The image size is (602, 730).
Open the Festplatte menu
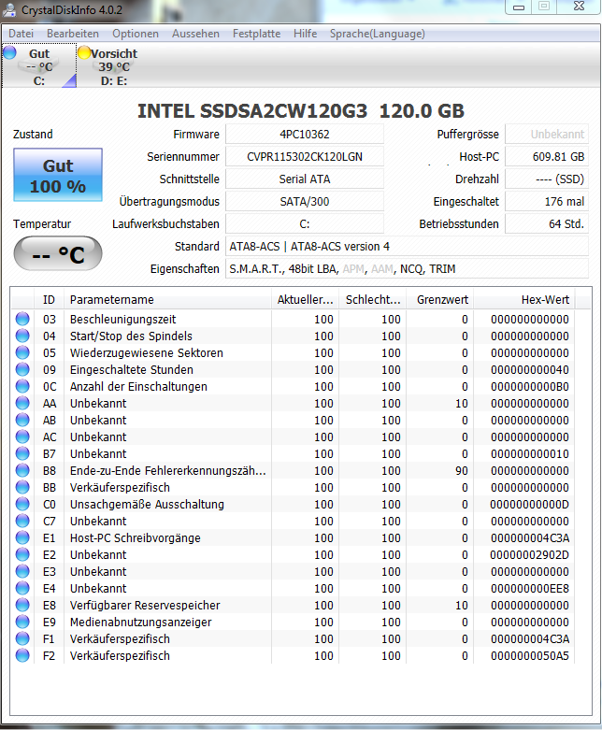click(x=256, y=34)
